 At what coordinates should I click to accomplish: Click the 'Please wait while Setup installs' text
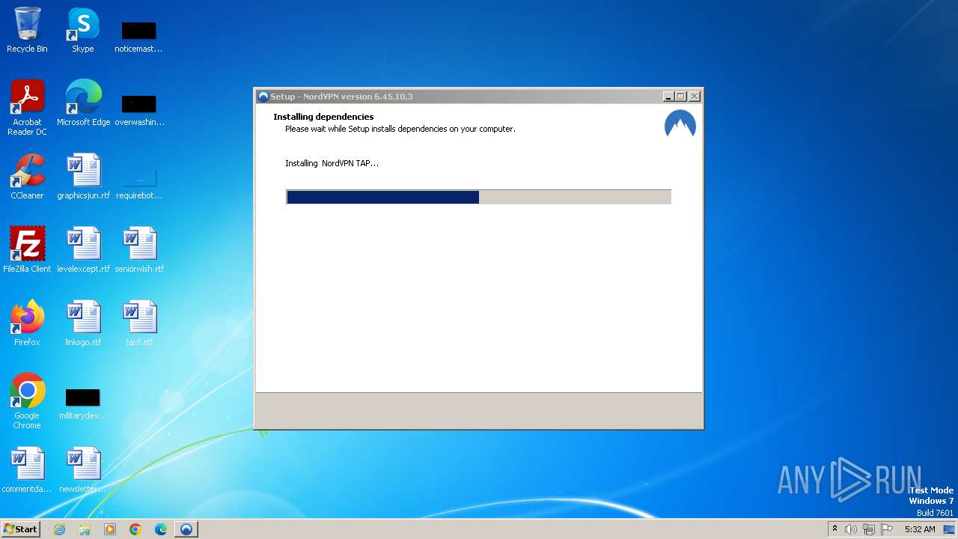(x=400, y=129)
